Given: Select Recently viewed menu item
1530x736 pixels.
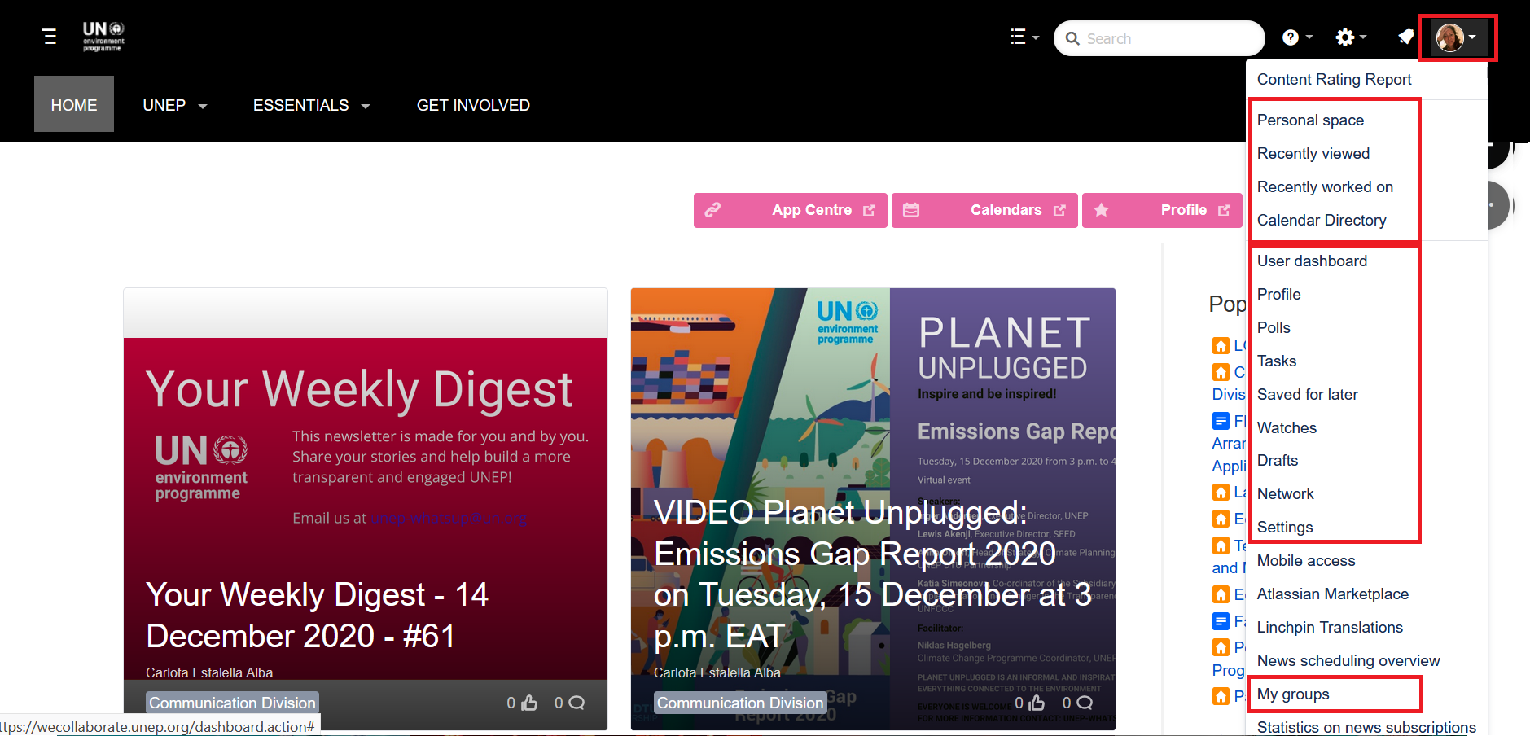Looking at the screenshot, I should click(1313, 153).
